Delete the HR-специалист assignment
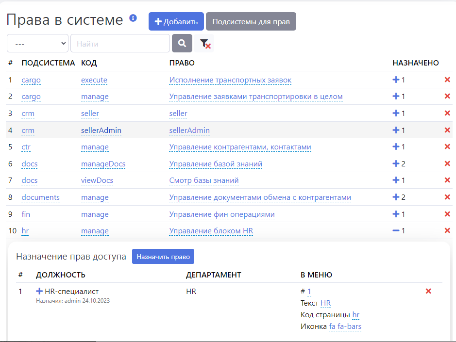 428,291
